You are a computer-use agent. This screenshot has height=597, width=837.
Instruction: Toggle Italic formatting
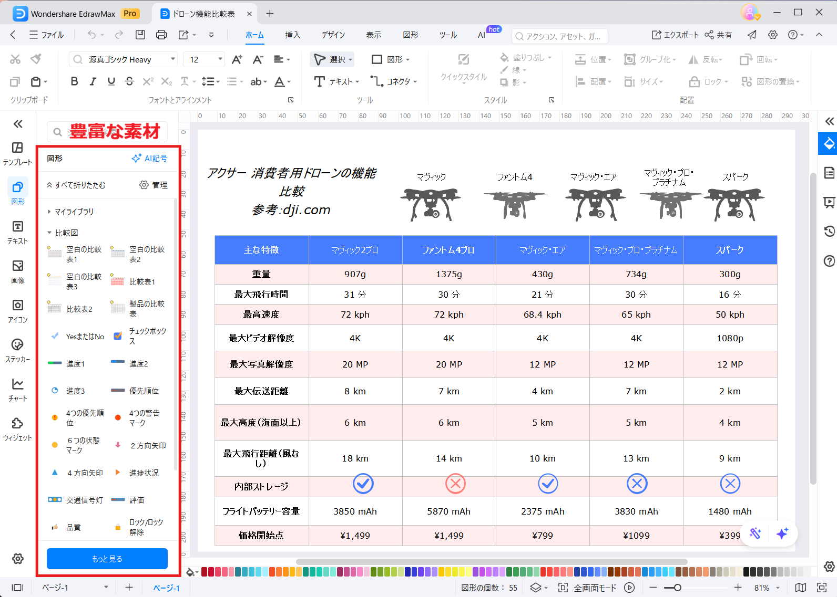93,81
